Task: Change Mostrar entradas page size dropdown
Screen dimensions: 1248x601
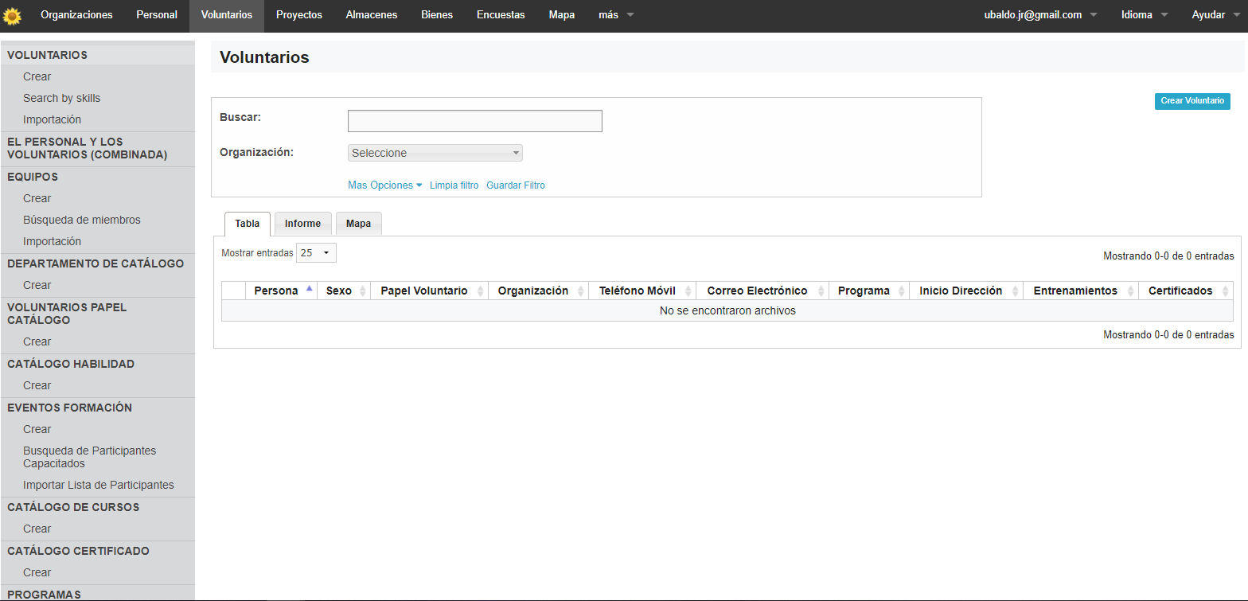Action: click(x=316, y=253)
